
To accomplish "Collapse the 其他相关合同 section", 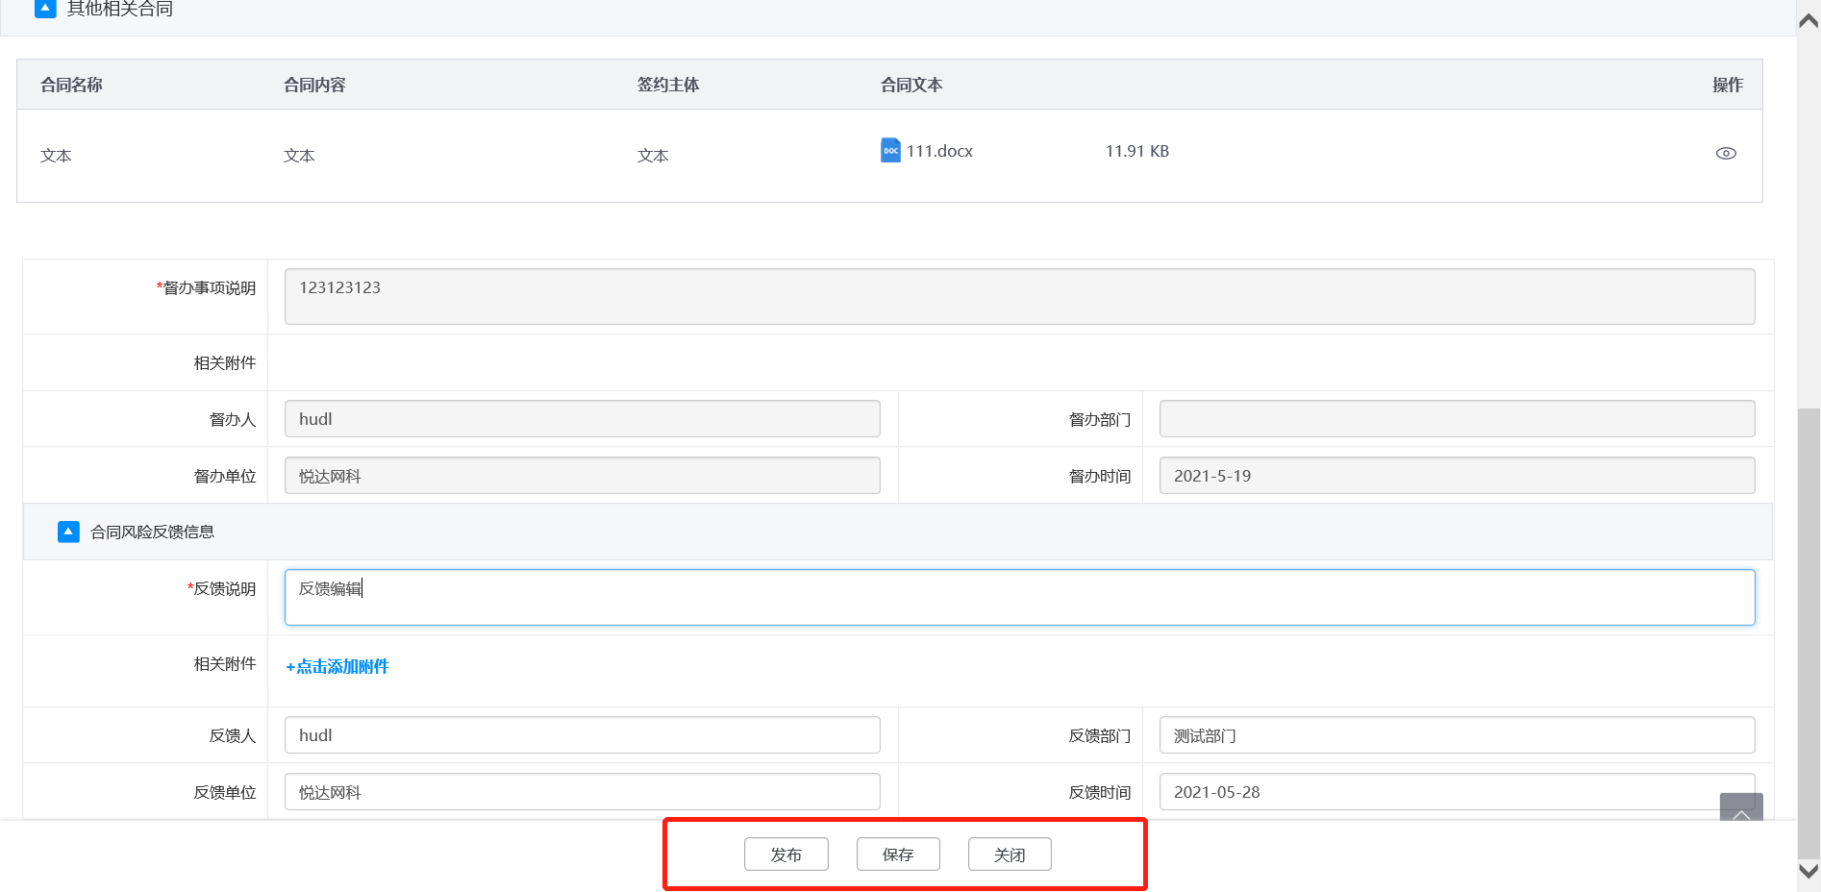I will (x=45, y=9).
